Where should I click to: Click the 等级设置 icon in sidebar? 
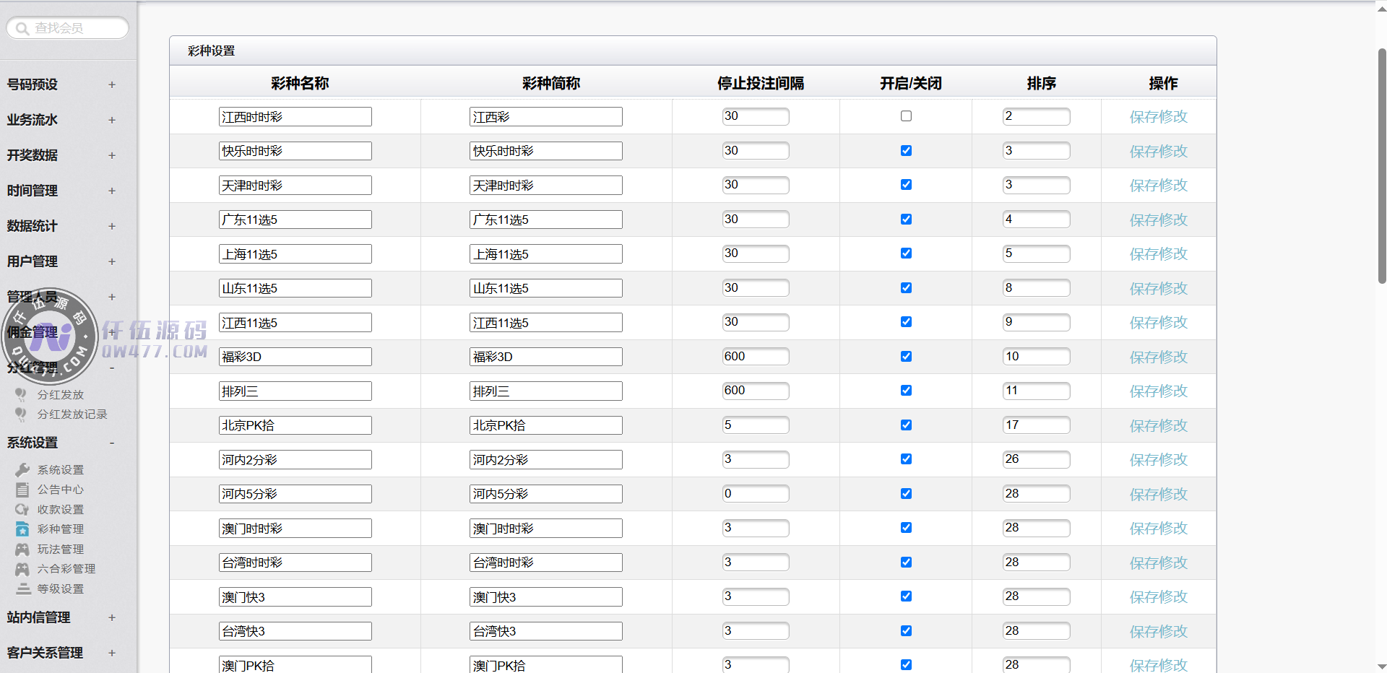pos(22,589)
